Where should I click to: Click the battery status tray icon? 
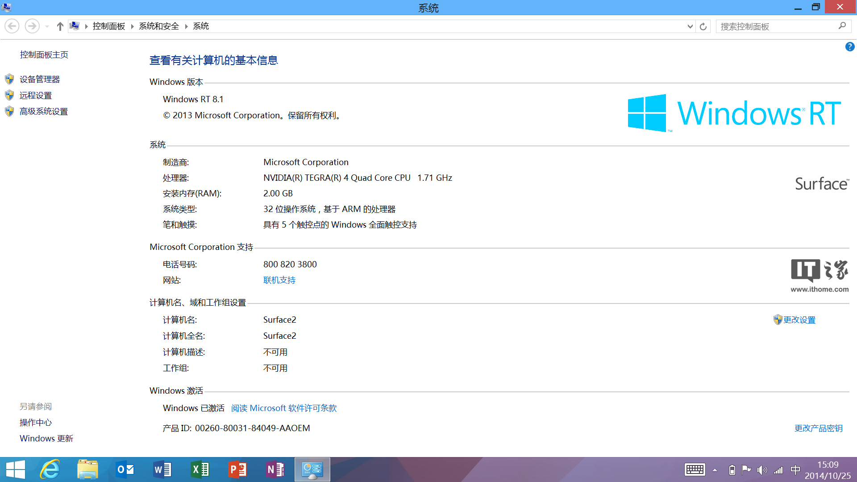coord(732,470)
